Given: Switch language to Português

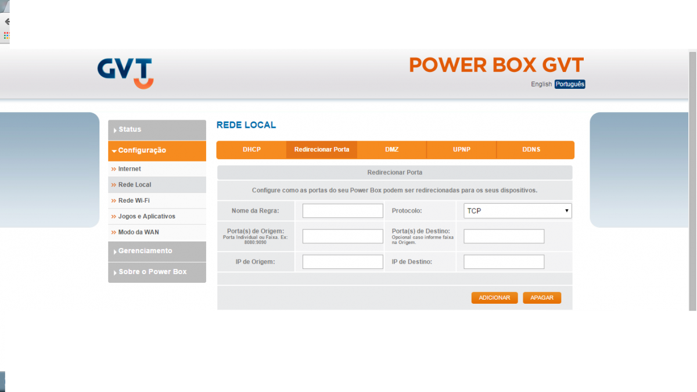Looking at the screenshot, I should pyautogui.click(x=570, y=84).
